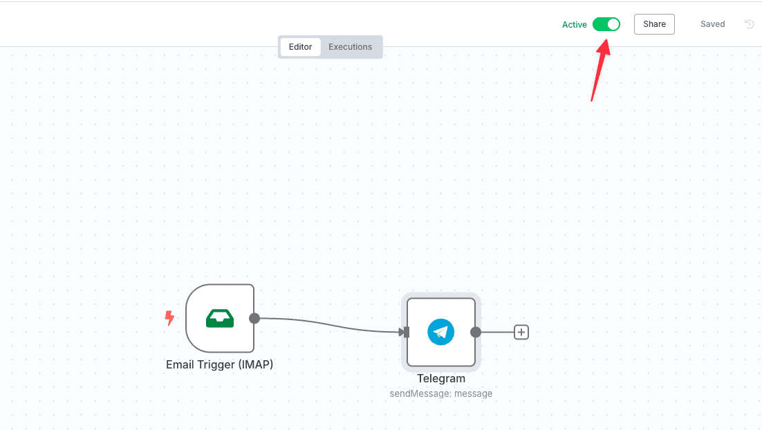
Task: Click the Share button
Action: click(654, 24)
